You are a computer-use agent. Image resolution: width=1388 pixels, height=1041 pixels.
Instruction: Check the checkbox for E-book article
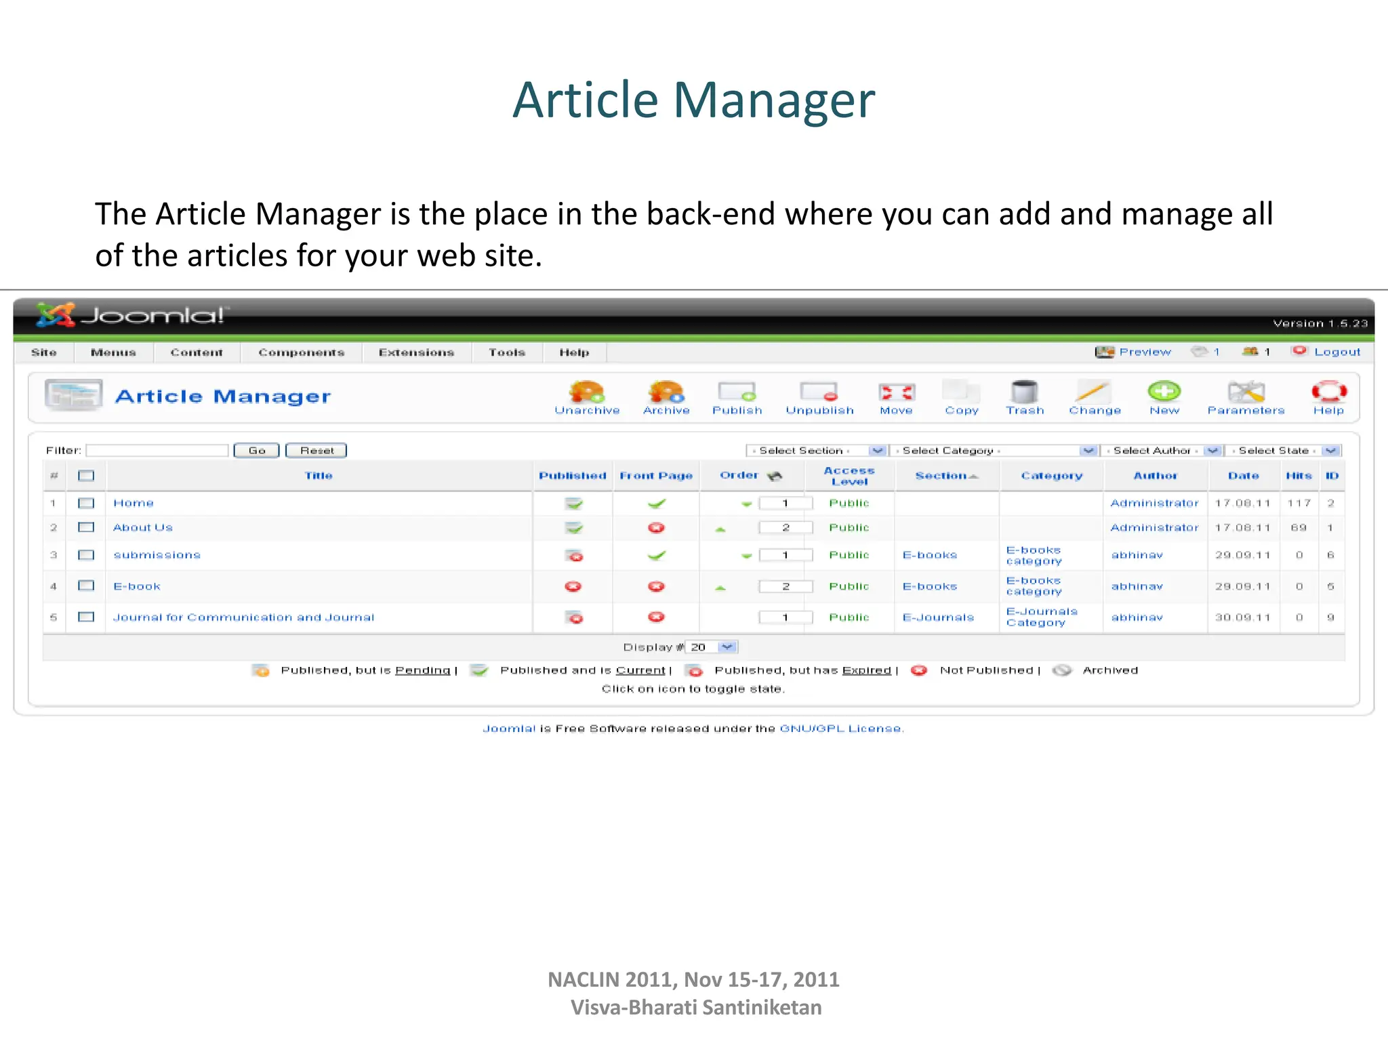pyautogui.click(x=86, y=586)
